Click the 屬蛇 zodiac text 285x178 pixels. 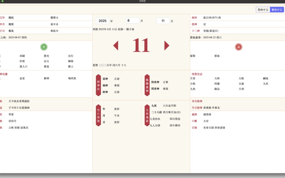11,17
